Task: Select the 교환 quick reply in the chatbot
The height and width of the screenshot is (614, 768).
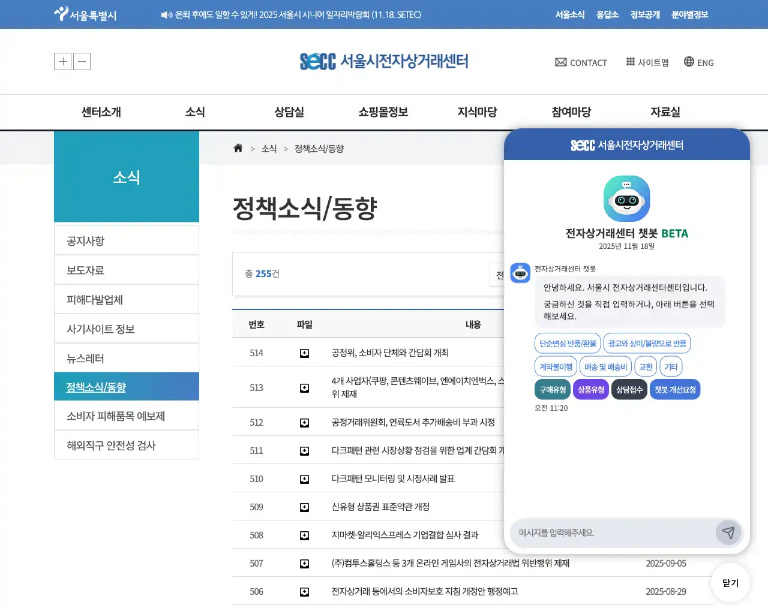Action: point(645,366)
